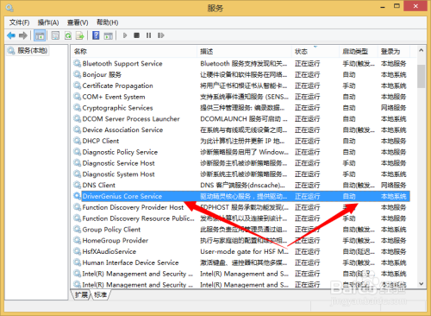Select the Bonjour 服务 row

click(x=240, y=74)
